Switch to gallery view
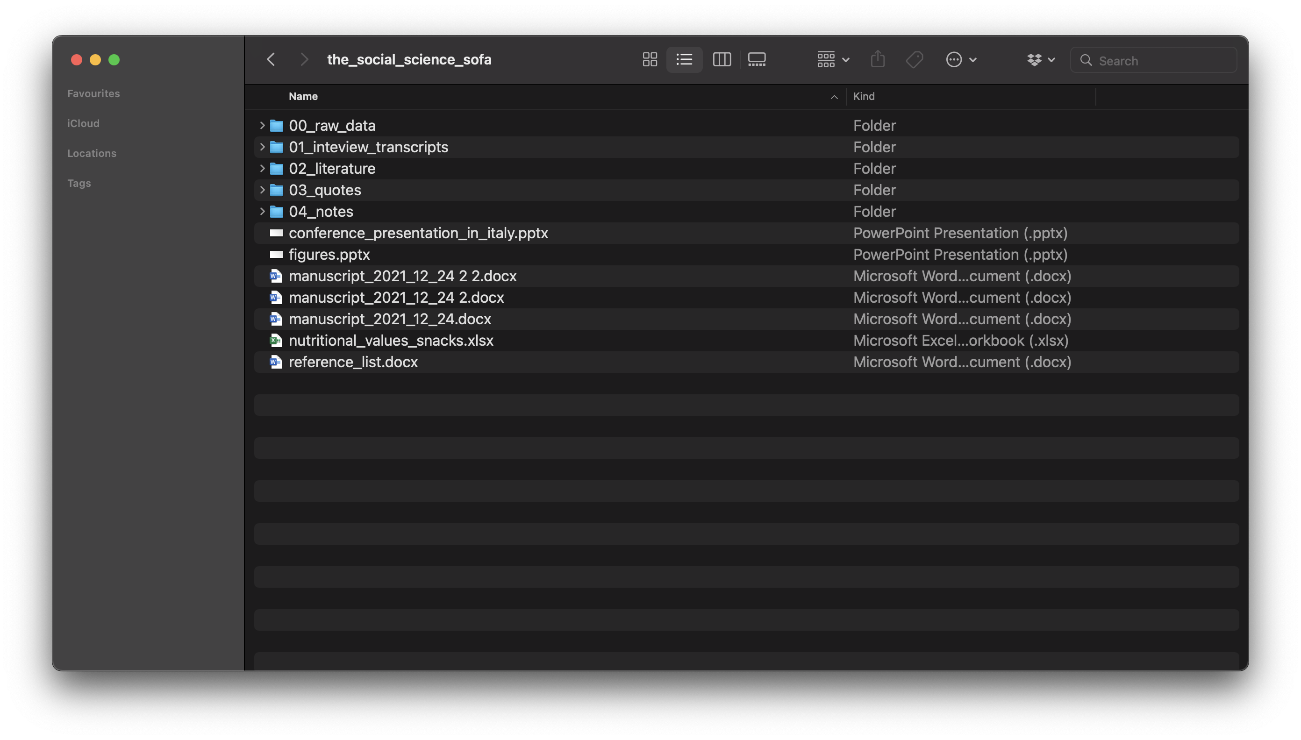This screenshot has width=1301, height=740. coord(756,60)
